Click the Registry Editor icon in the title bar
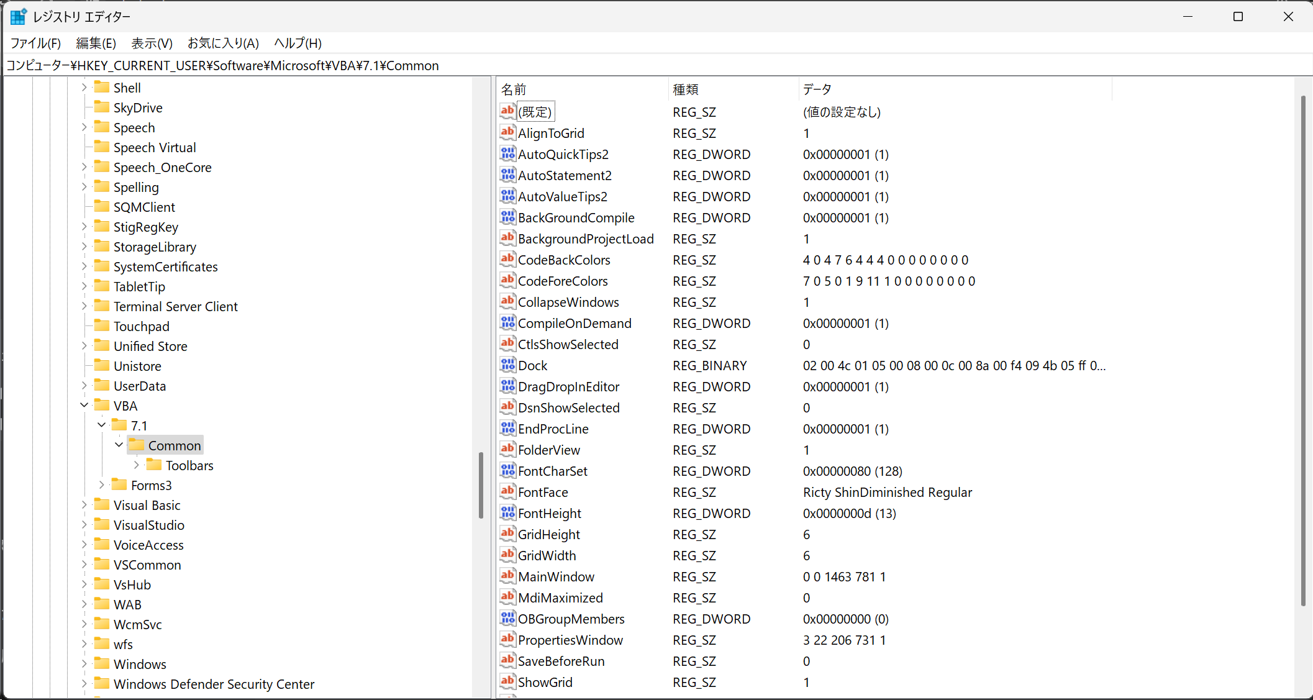The height and width of the screenshot is (700, 1313). coord(18,17)
